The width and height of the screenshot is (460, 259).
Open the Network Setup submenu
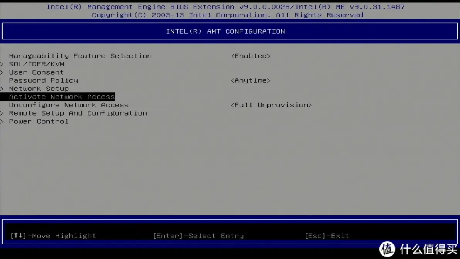39,89
